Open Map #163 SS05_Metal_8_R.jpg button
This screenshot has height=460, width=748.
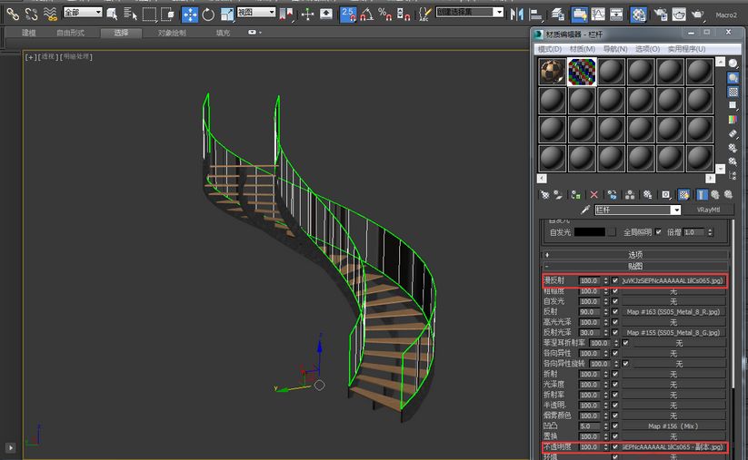tap(673, 311)
